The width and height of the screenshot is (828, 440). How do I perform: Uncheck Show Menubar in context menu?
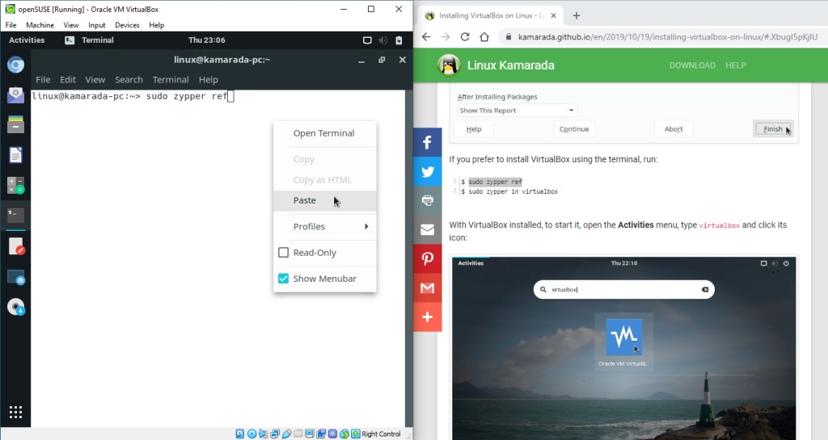click(283, 279)
